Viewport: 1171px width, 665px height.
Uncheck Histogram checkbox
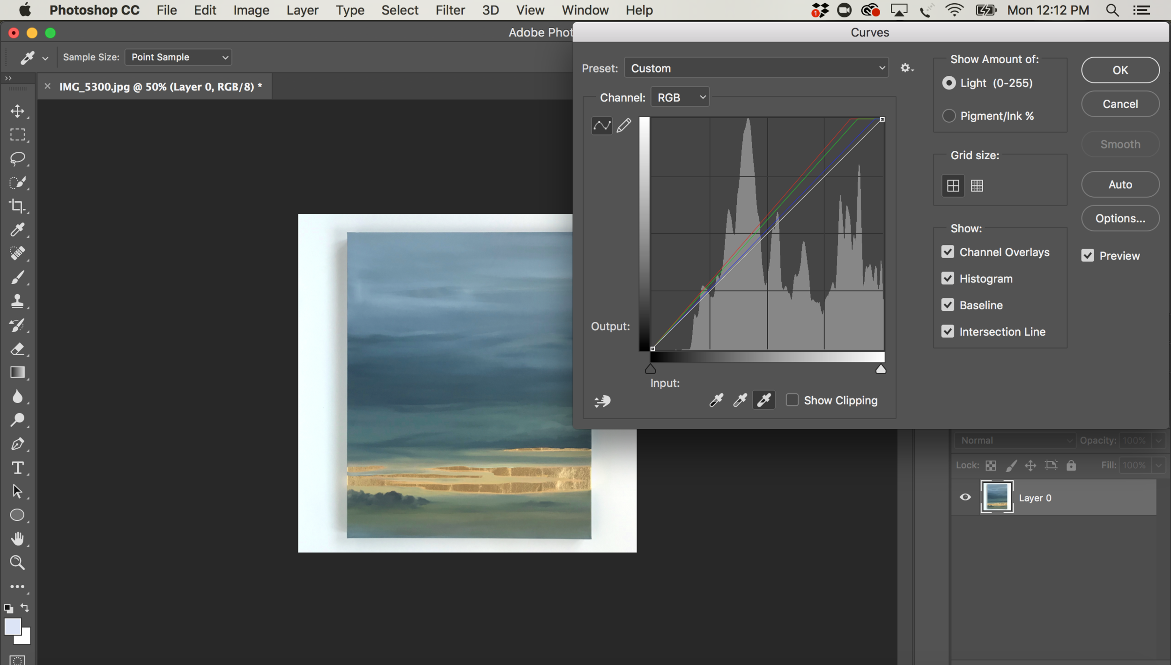tap(948, 279)
